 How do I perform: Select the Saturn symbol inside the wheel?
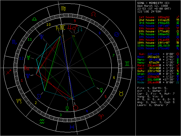[57, 28]
